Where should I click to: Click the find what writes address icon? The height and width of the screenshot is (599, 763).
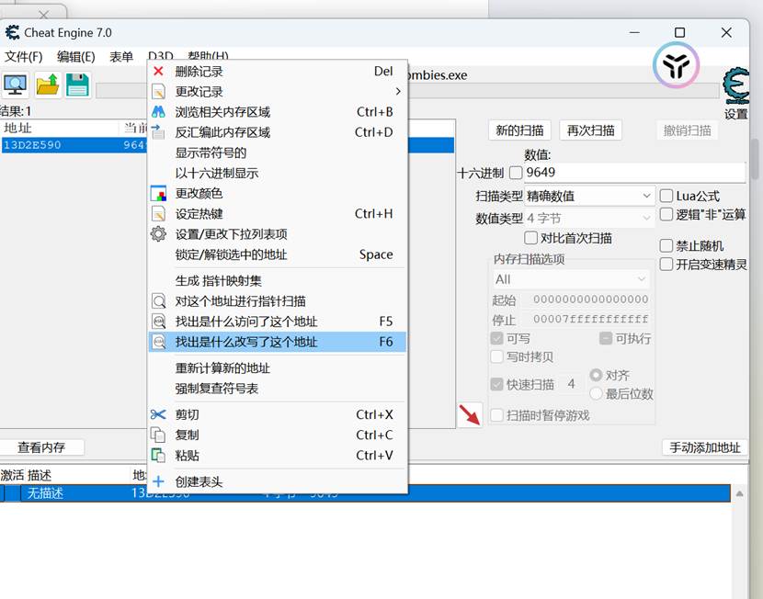pos(159,342)
